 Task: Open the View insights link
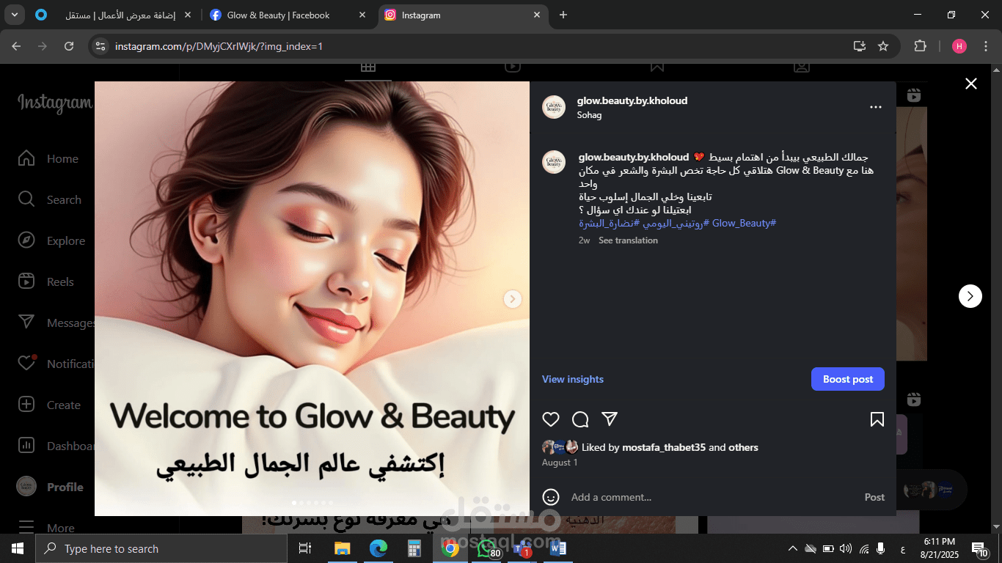(573, 379)
